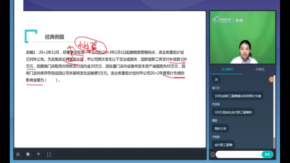
Task: Click the 直播 logo on video
Action: (x=239, y=20)
